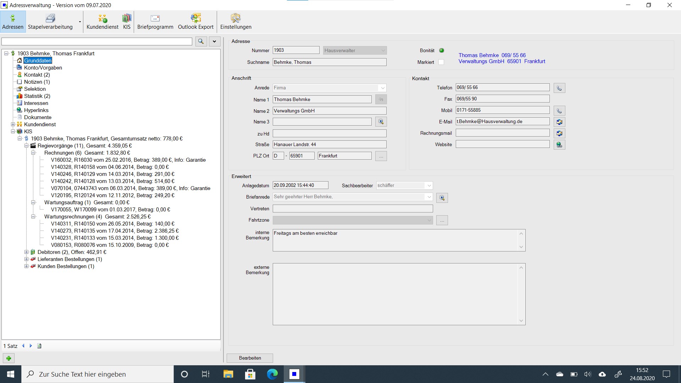The image size is (681, 383).
Task: Expand the Debitoren tree node
Action: 26,252
